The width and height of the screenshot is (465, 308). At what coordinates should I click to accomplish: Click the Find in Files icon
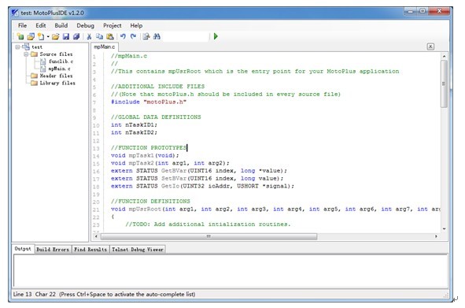point(146,36)
